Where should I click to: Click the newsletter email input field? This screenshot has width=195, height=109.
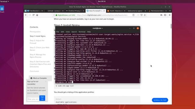click(33, 99)
